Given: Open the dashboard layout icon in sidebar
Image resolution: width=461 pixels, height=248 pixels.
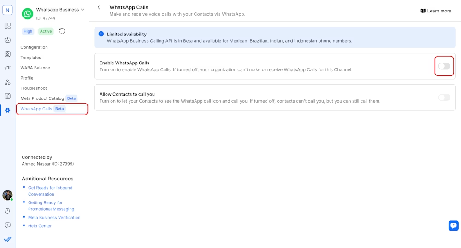Looking at the screenshot, I should click(7, 26).
